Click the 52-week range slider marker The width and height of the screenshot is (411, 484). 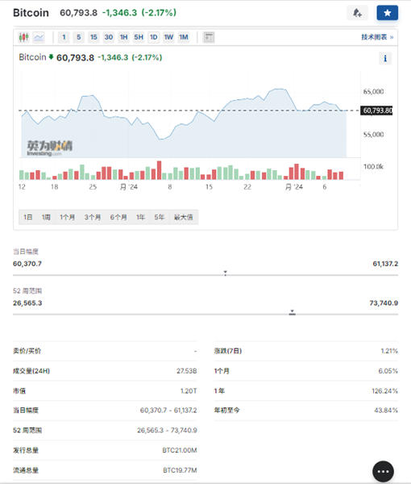[293, 312]
